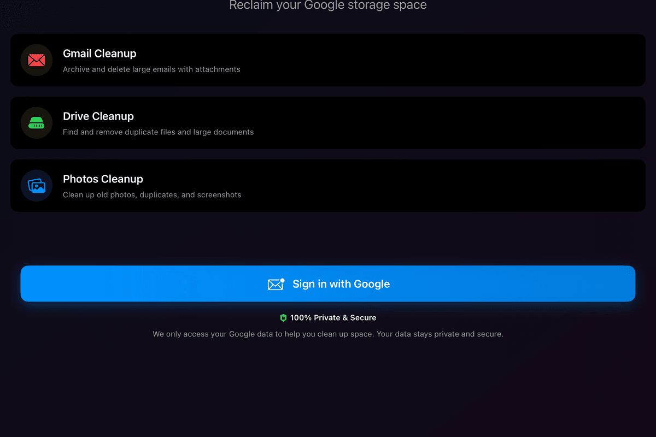Click the Gmail Cleanup title text
This screenshot has height=437, width=656.
pos(99,54)
